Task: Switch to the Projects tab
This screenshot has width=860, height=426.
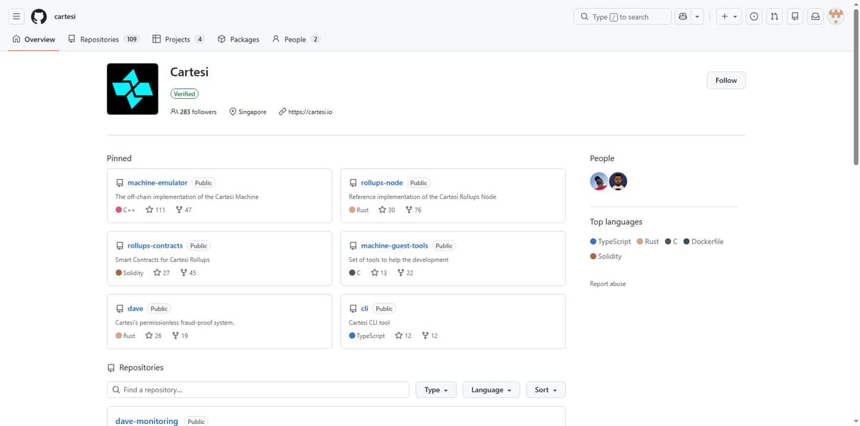Action: coord(178,39)
